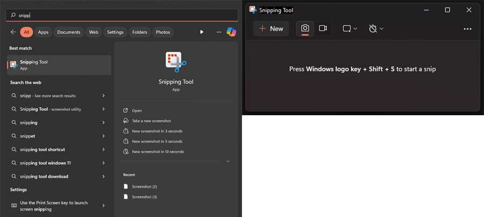484x217 pixels.
Task: Click the snipp search input field
Action: (x=122, y=15)
